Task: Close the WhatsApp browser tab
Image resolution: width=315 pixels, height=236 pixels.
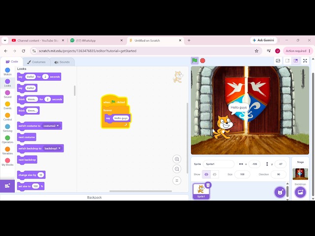Action: 122,40
